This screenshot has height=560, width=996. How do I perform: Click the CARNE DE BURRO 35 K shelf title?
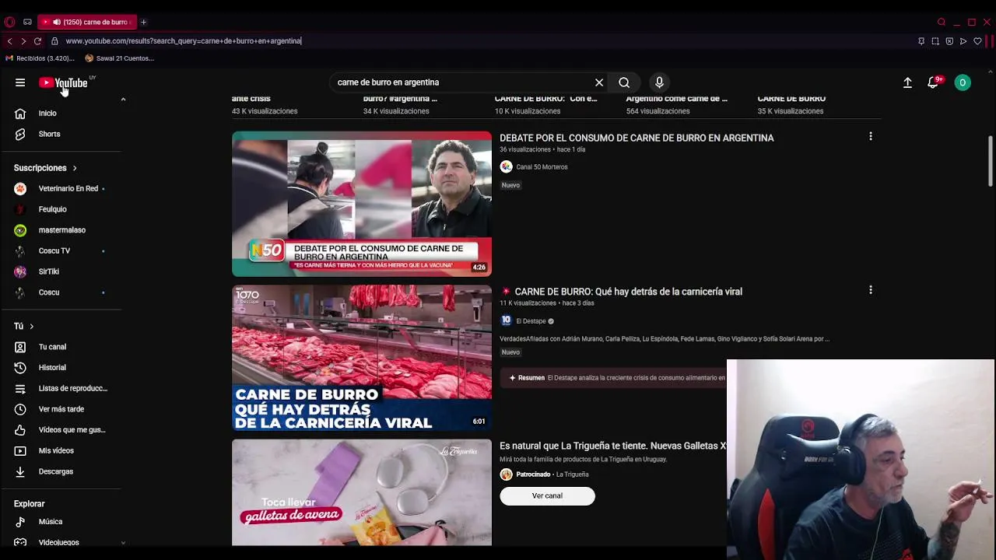[791, 99]
